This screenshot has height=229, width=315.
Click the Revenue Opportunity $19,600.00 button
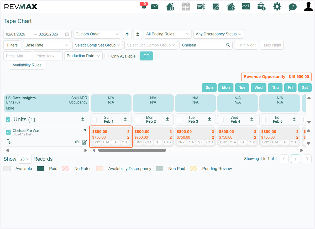[276, 77]
